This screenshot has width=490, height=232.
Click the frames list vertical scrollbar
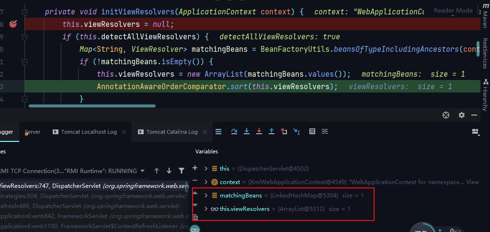[187, 187]
